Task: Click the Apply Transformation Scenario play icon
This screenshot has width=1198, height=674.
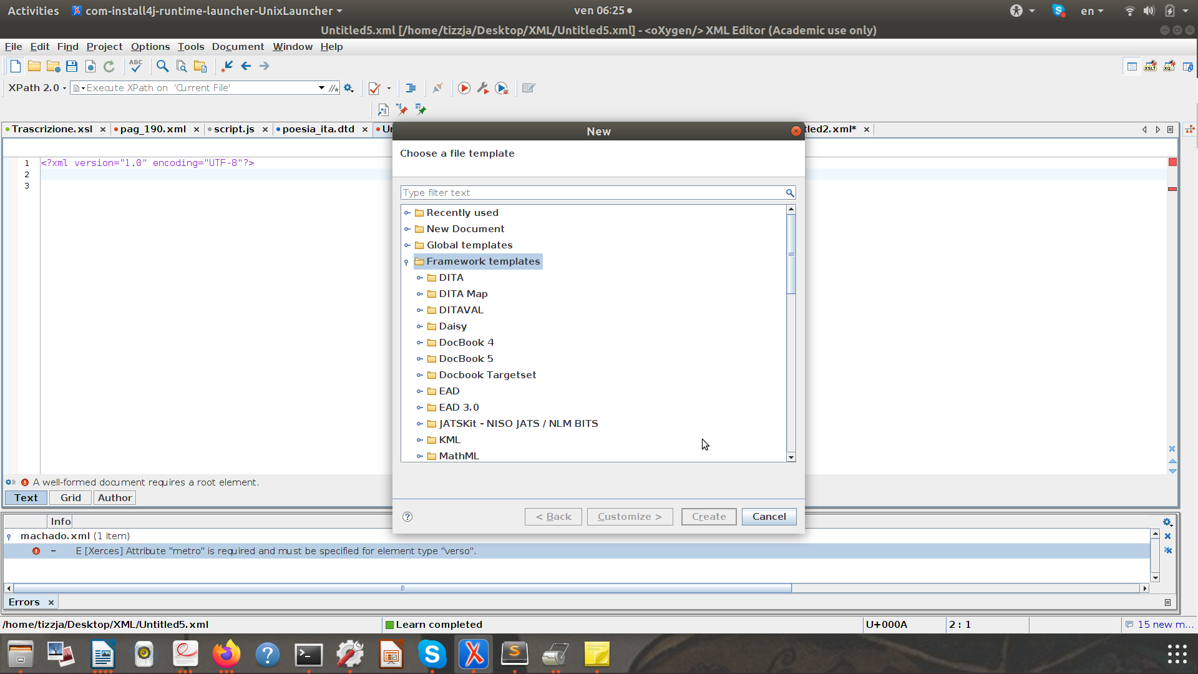Action: point(464,88)
